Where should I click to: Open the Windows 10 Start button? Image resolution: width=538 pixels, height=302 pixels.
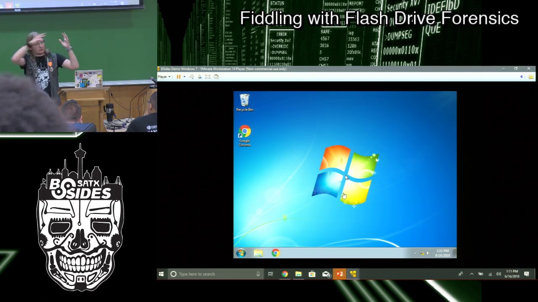(161, 274)
